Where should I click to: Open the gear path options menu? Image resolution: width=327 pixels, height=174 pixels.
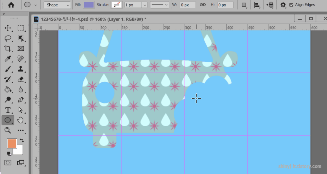point(283,5)
